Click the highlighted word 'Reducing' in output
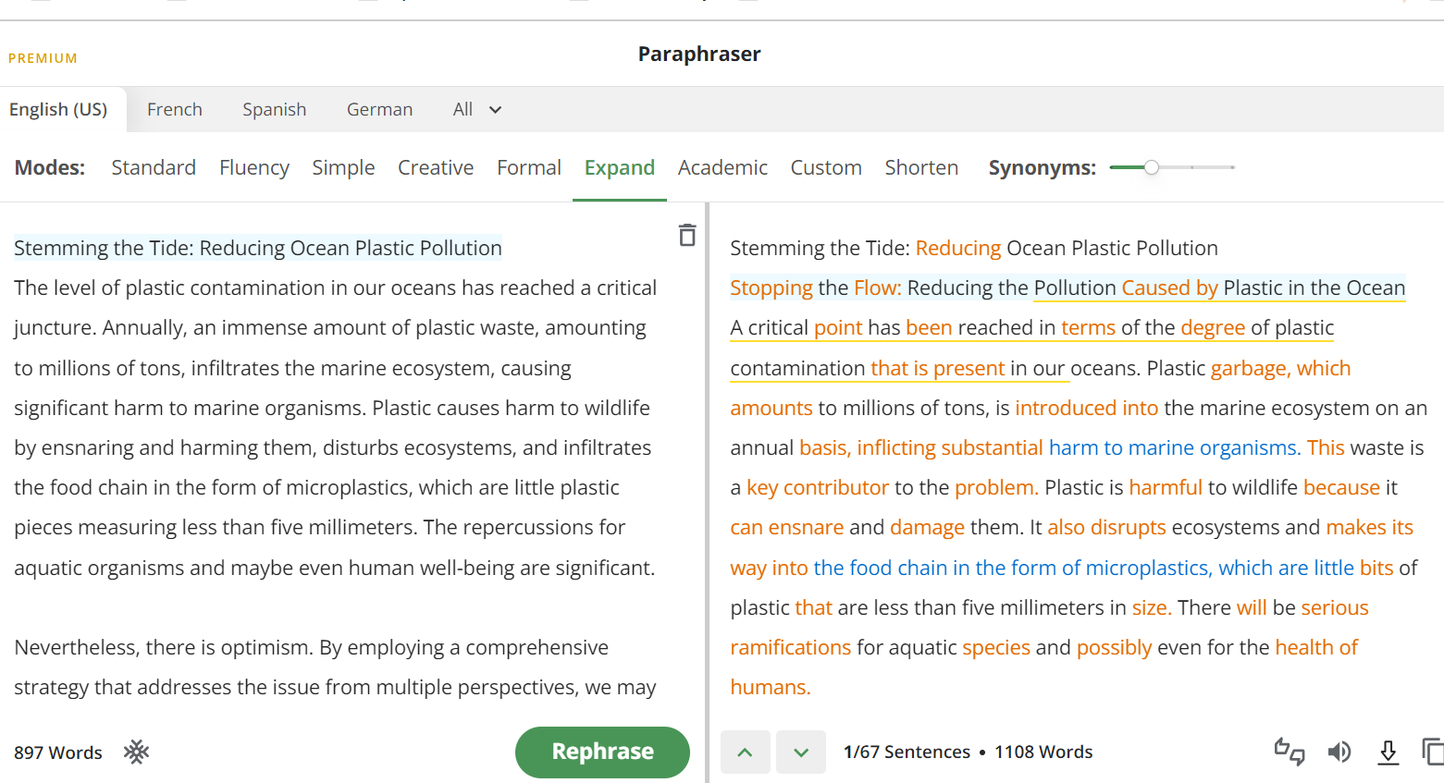This screenshot has width=1444, height=783. click(957, 248)
